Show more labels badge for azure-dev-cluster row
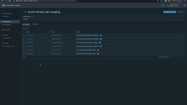This screenshot has height=105, width=187. pyautogui.click(x=101, y=46)
